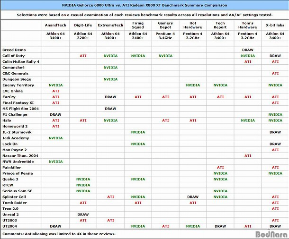Click the Homeworld 2 row label
The height and width of the screenshot is (239, 289).
pos(15,126)
